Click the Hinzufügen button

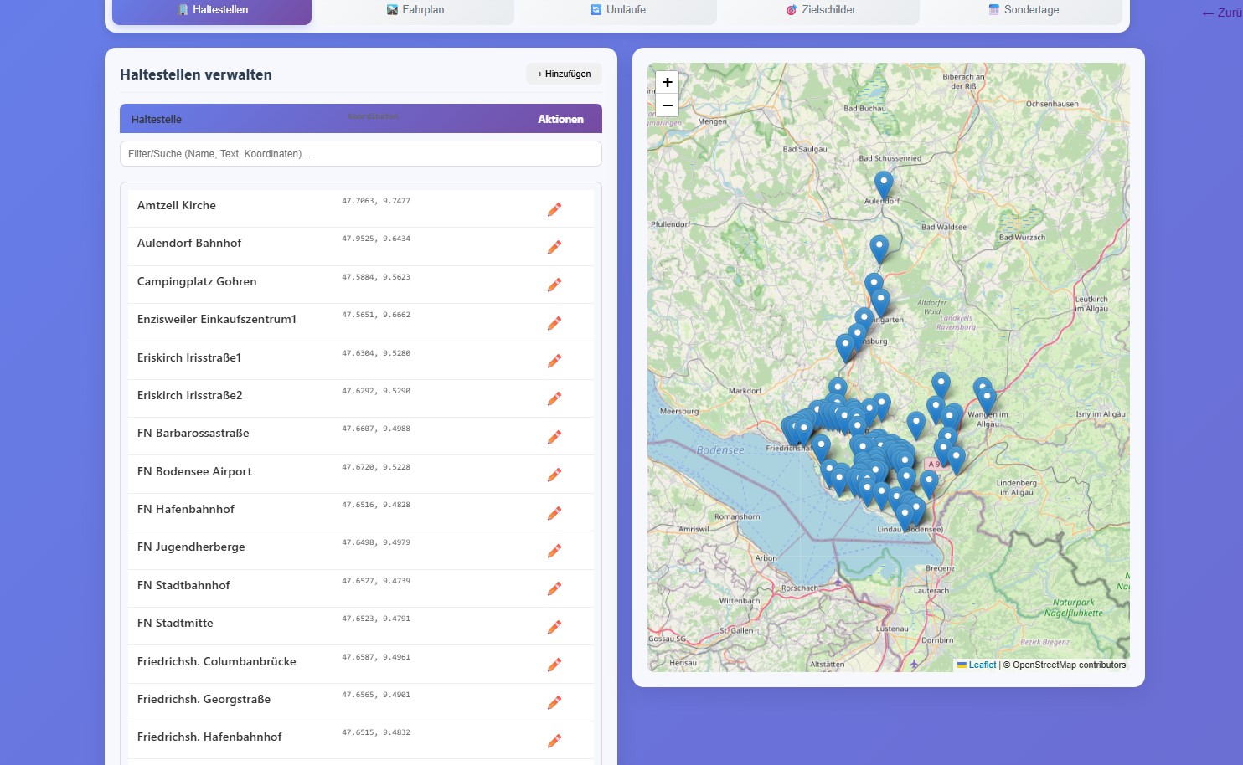pos(564,74)
